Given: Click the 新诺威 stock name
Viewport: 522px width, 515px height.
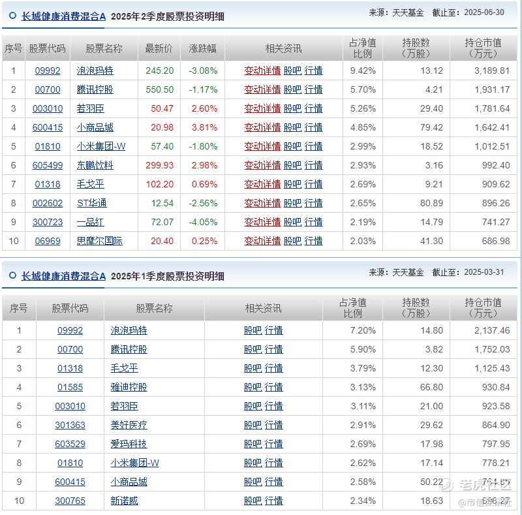Looking at the screenshot, I should (124, 501).
